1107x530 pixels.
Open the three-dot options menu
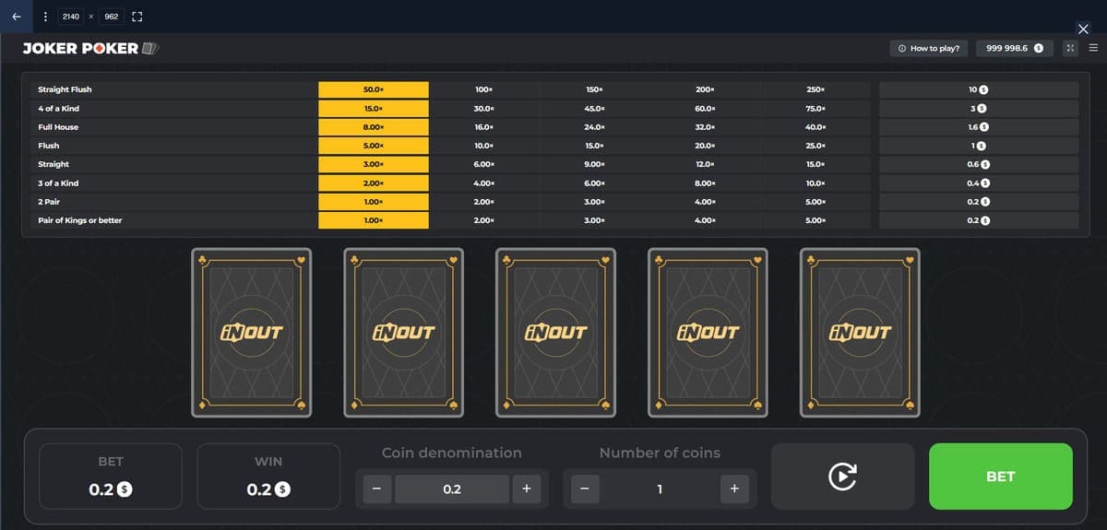[45, 17]
